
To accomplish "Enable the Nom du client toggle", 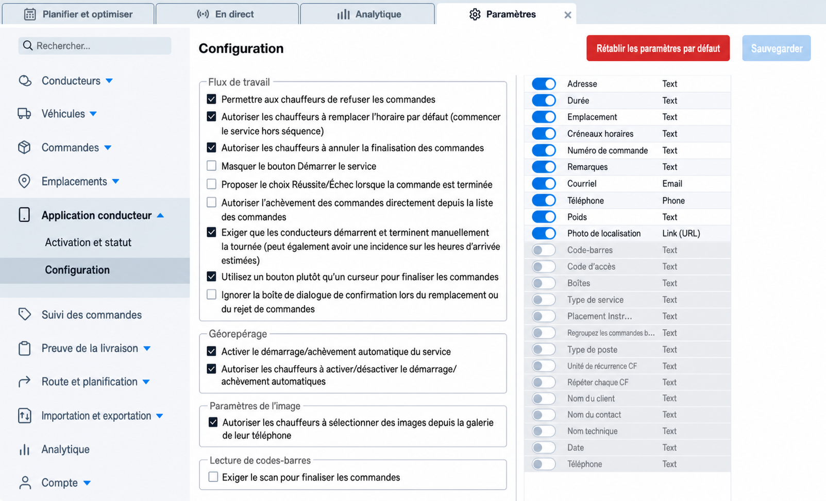I will tap(544, 398).
